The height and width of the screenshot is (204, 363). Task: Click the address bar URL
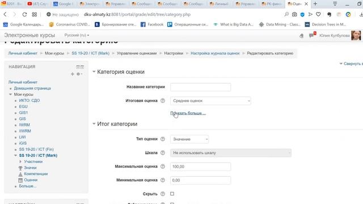point(137,14)
